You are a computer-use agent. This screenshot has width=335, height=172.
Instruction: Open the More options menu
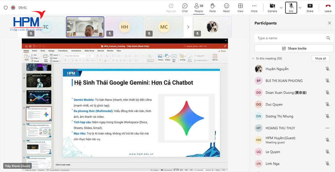[x=254, y=8]
